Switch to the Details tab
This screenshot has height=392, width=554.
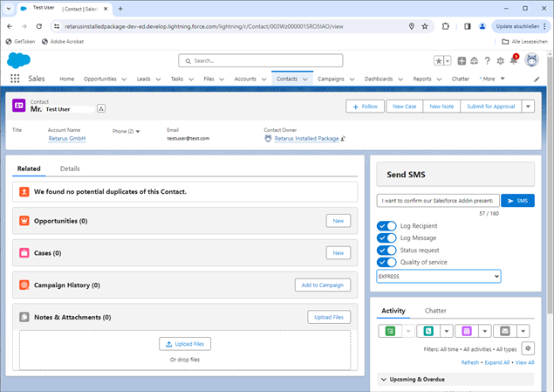click(70, 168)
